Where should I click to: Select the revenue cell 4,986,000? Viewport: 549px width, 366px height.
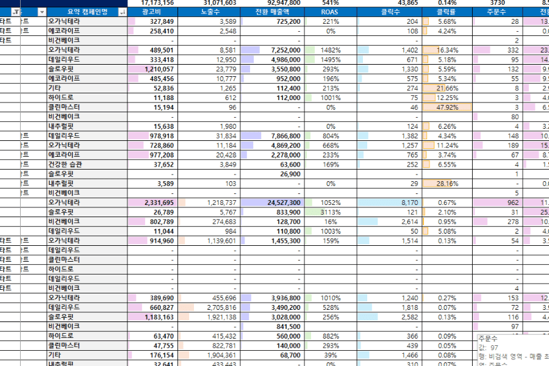[273, 60]
